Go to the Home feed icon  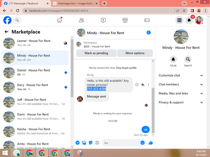coord(60,20)
